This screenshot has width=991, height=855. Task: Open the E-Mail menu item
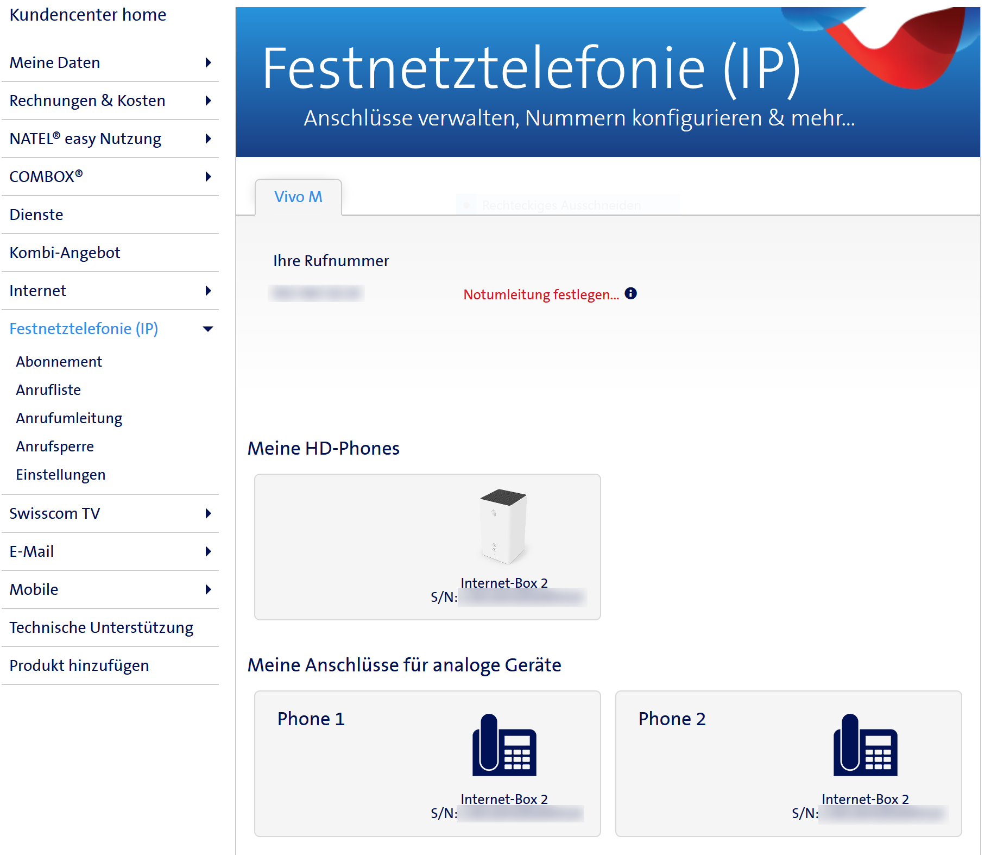coord(31,551)
